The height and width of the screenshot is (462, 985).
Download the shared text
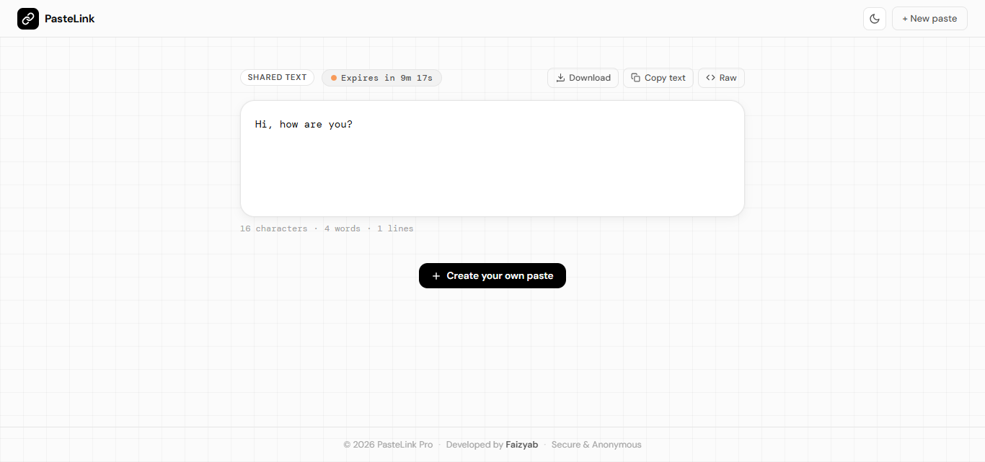pyautogui.click(x=583, y=78)
